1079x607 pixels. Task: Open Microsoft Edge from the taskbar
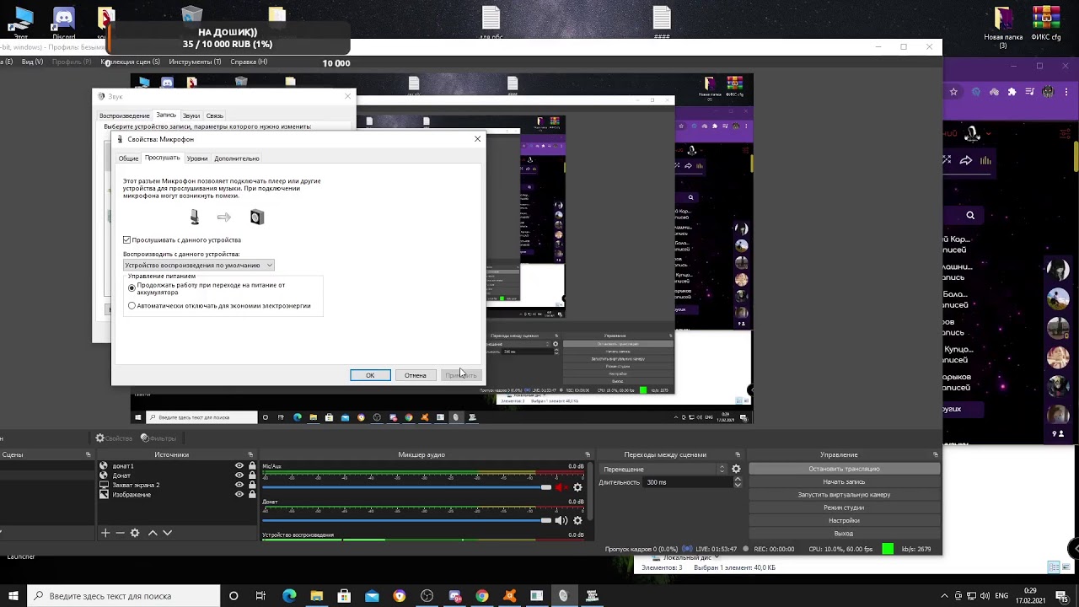[x=289, y=596]
